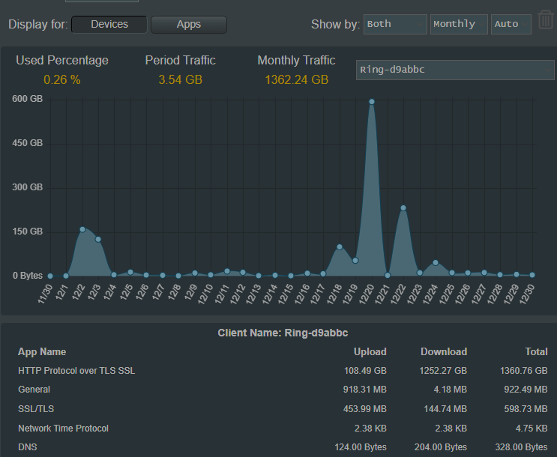
Task: Switch display to Apps
Action: coord(189,24)
